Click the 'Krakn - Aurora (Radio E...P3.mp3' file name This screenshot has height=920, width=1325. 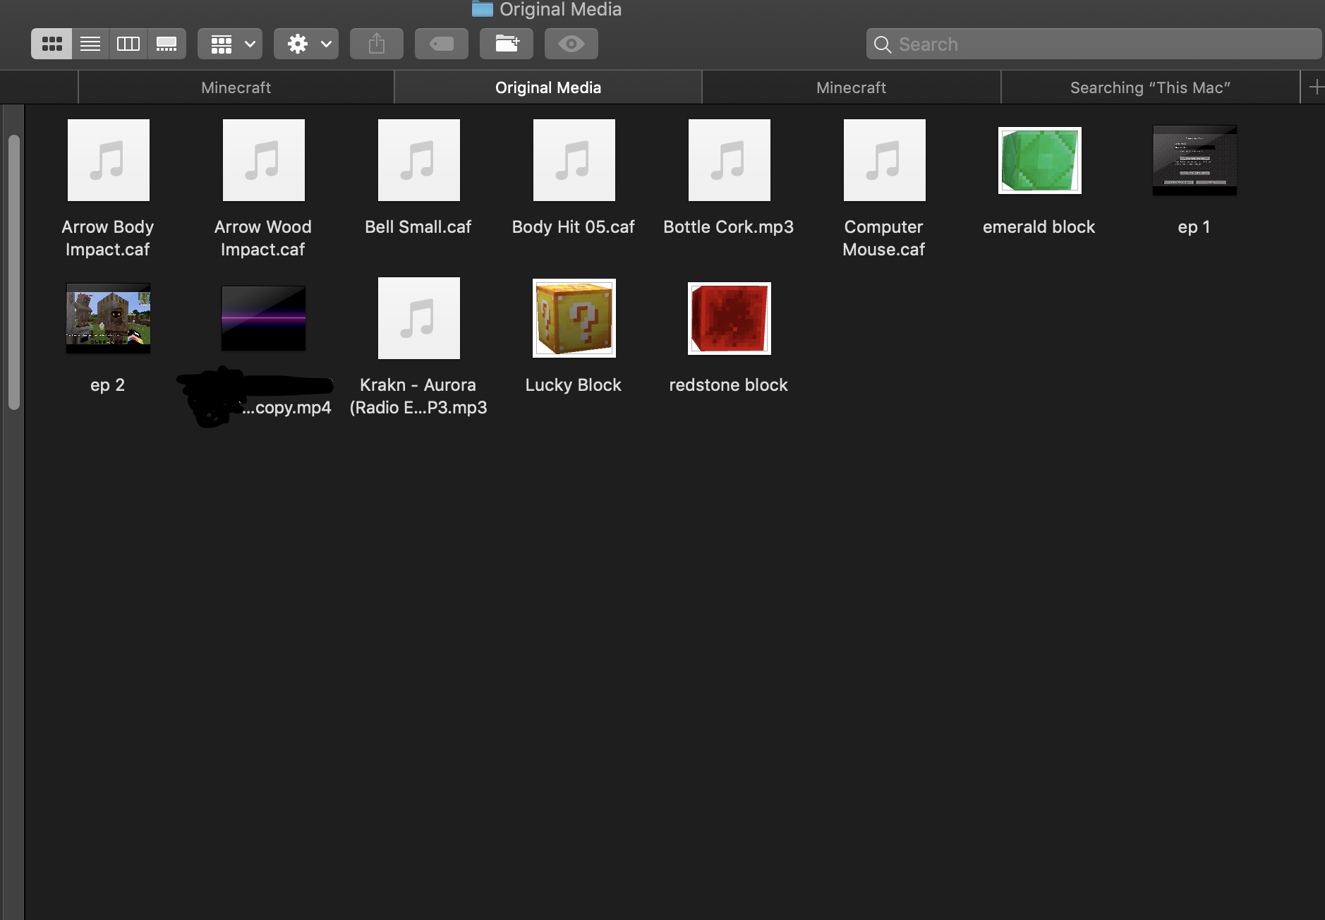click(x=418, y=396)
